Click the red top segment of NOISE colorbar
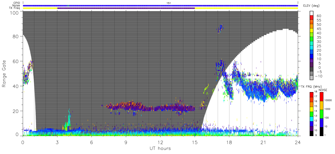 [x=322, y=96]
